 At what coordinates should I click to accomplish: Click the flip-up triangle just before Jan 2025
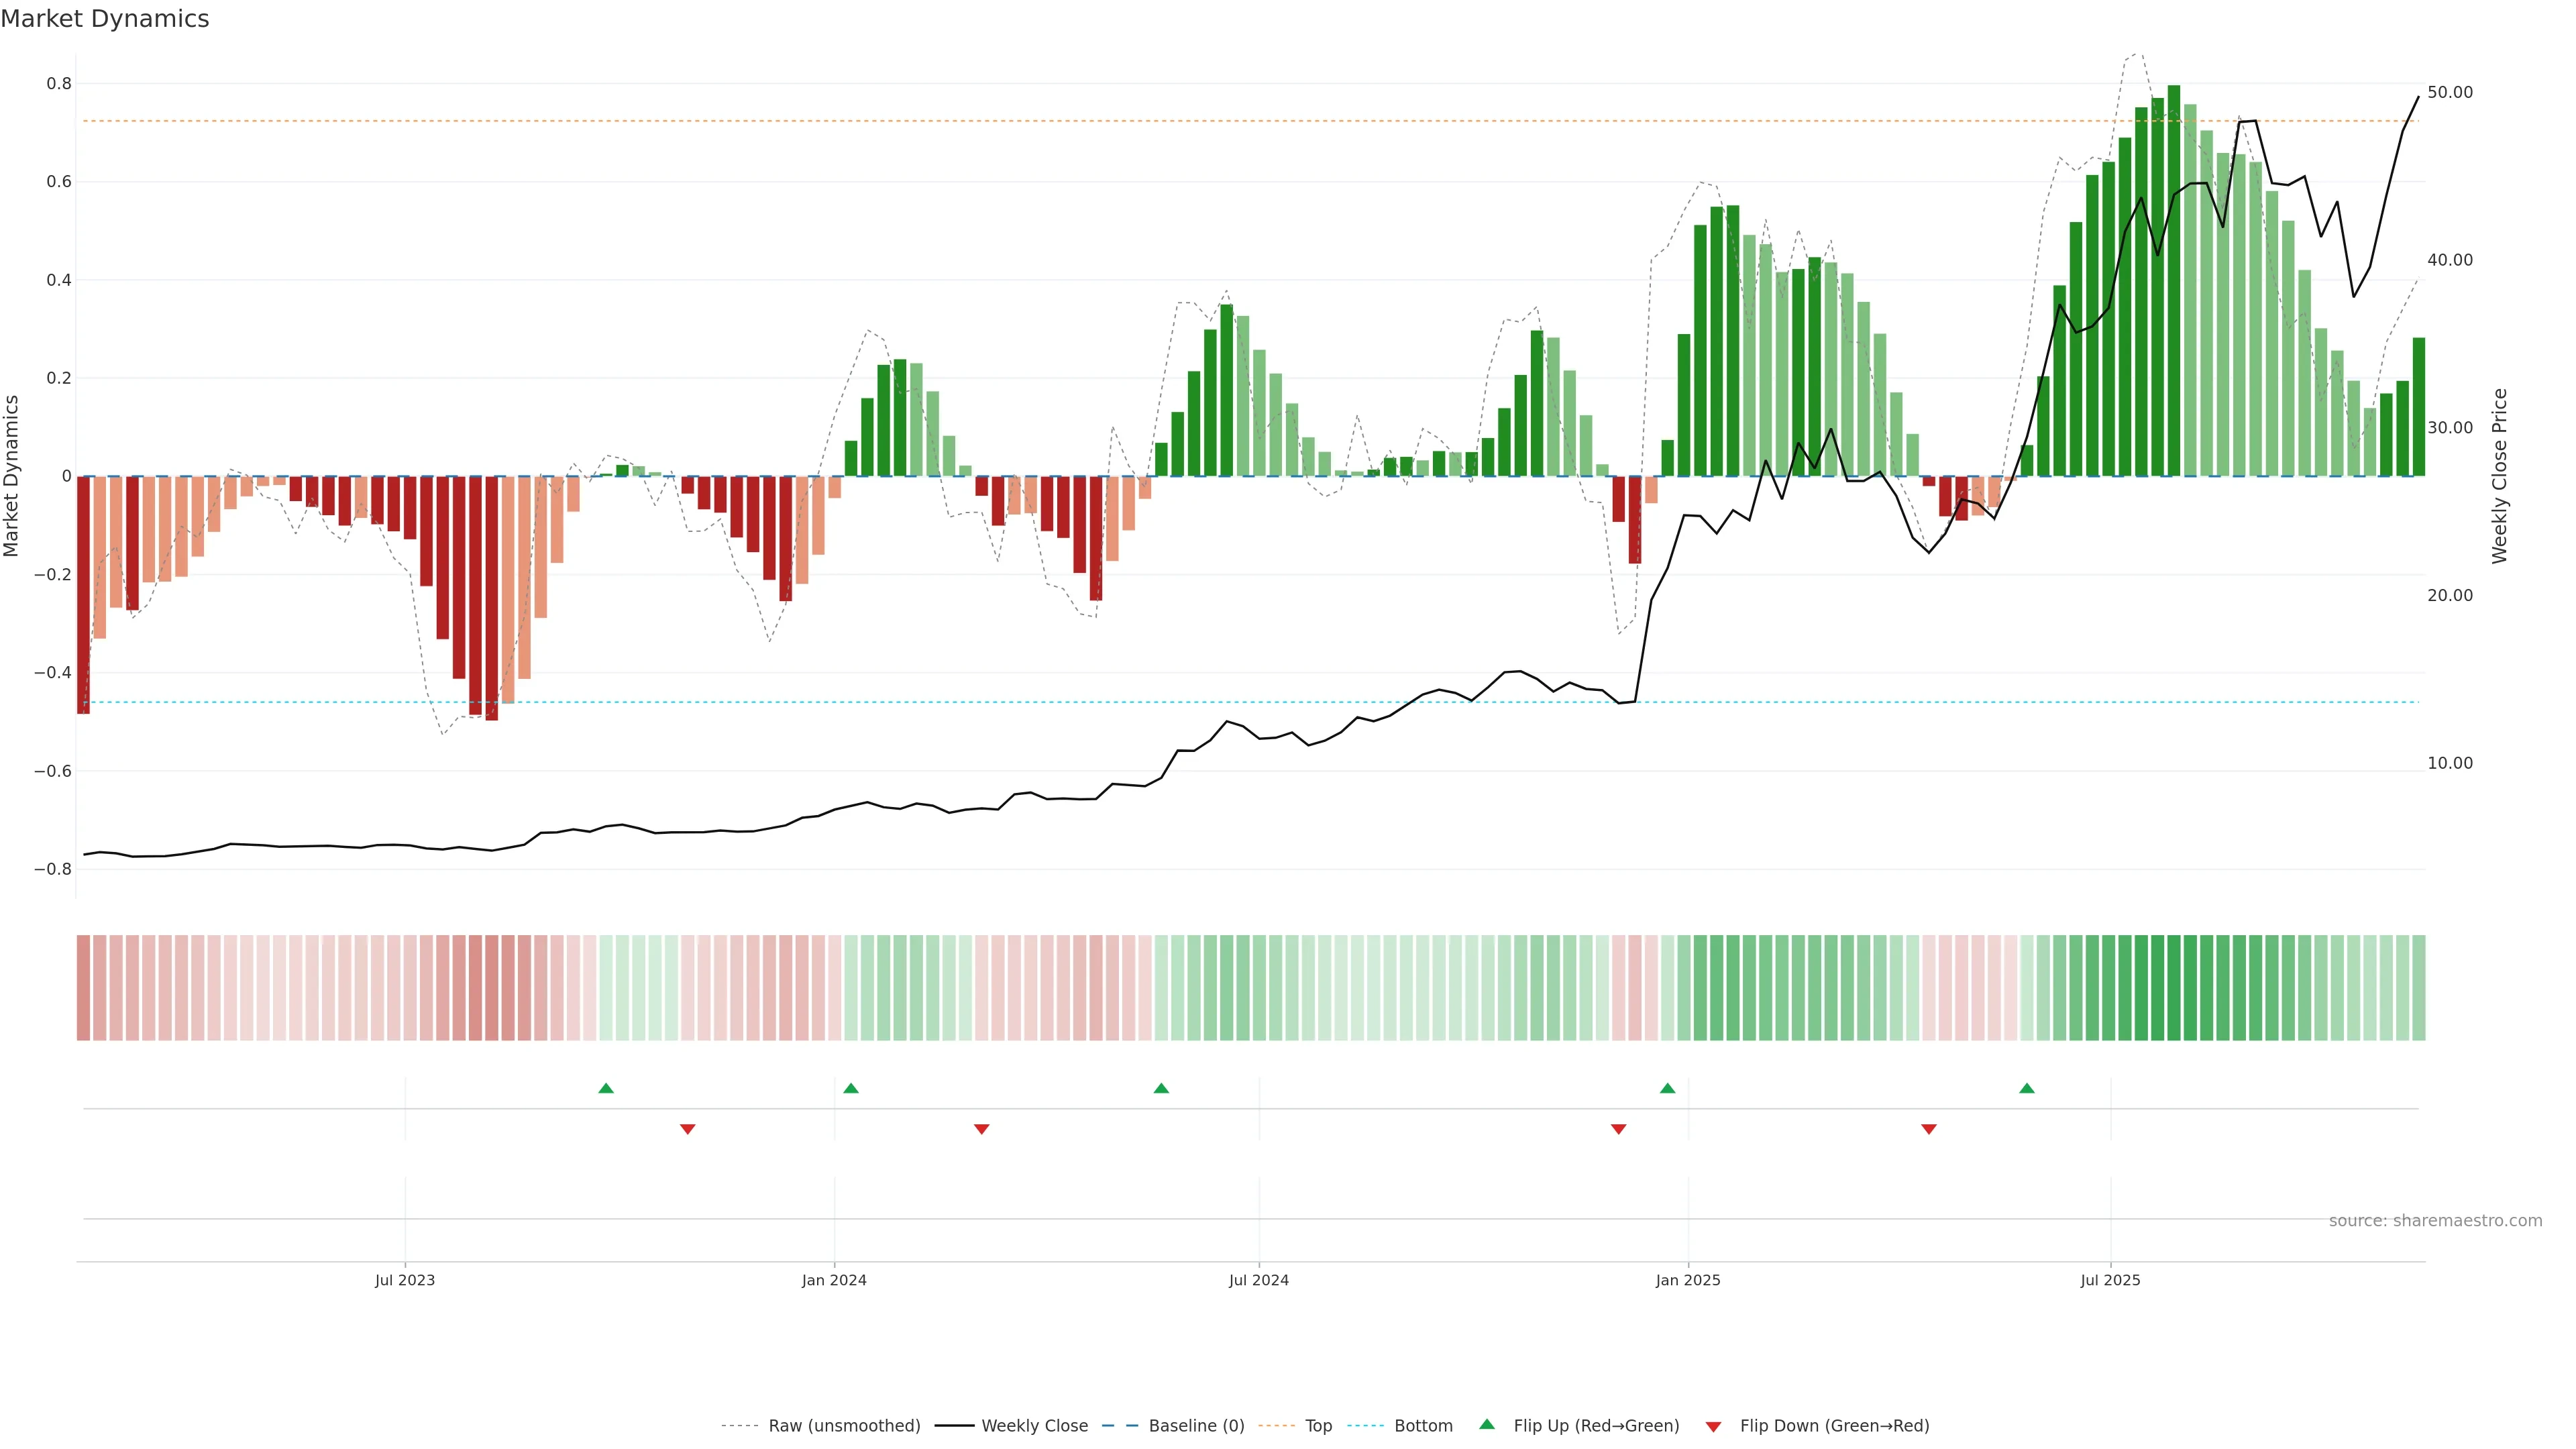pyautogui.click(x=1667, y=1088)
